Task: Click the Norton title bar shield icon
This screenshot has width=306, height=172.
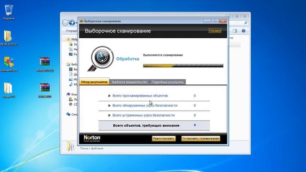Action: (x=82, y=21)
